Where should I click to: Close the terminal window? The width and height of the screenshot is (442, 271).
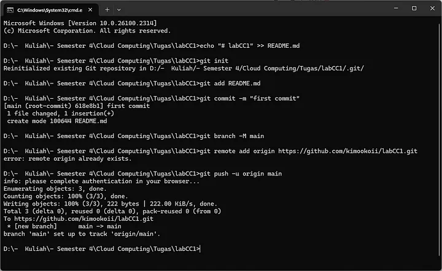pos(431,8)
